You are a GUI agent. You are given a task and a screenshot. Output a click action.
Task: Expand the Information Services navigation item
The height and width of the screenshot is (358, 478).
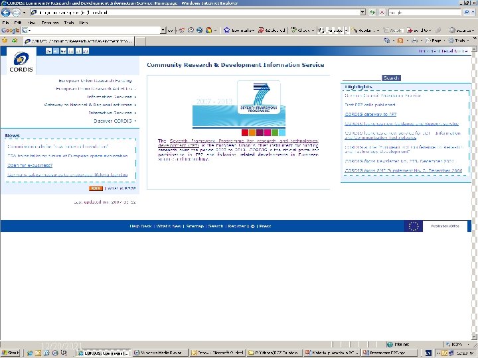click(112, 97)
